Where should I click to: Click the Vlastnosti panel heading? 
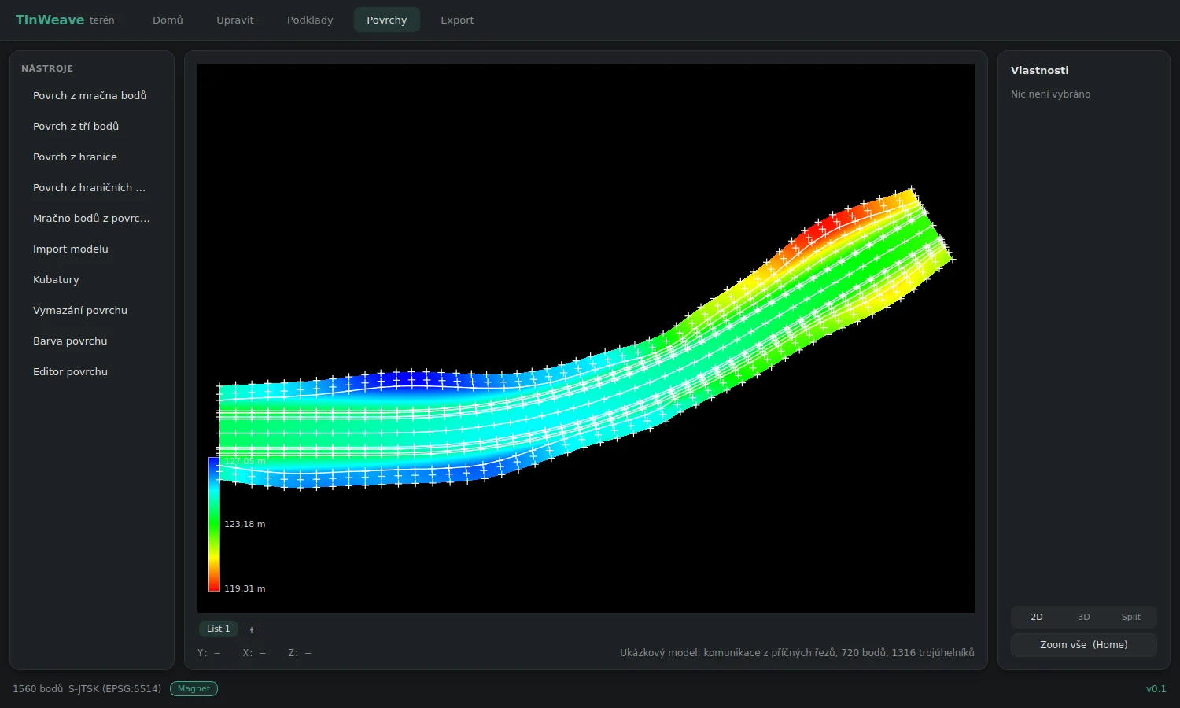click(1040, 70)
